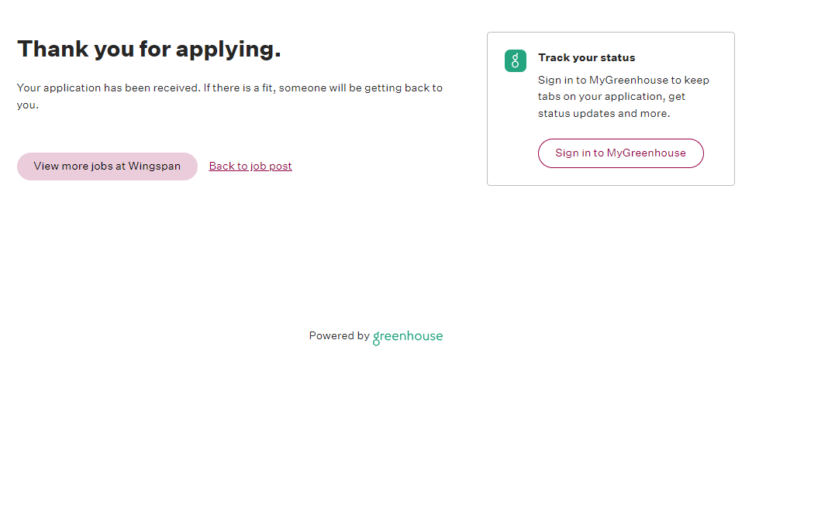Click the card line "tabs on your application, get"

(x=612, y=97)
